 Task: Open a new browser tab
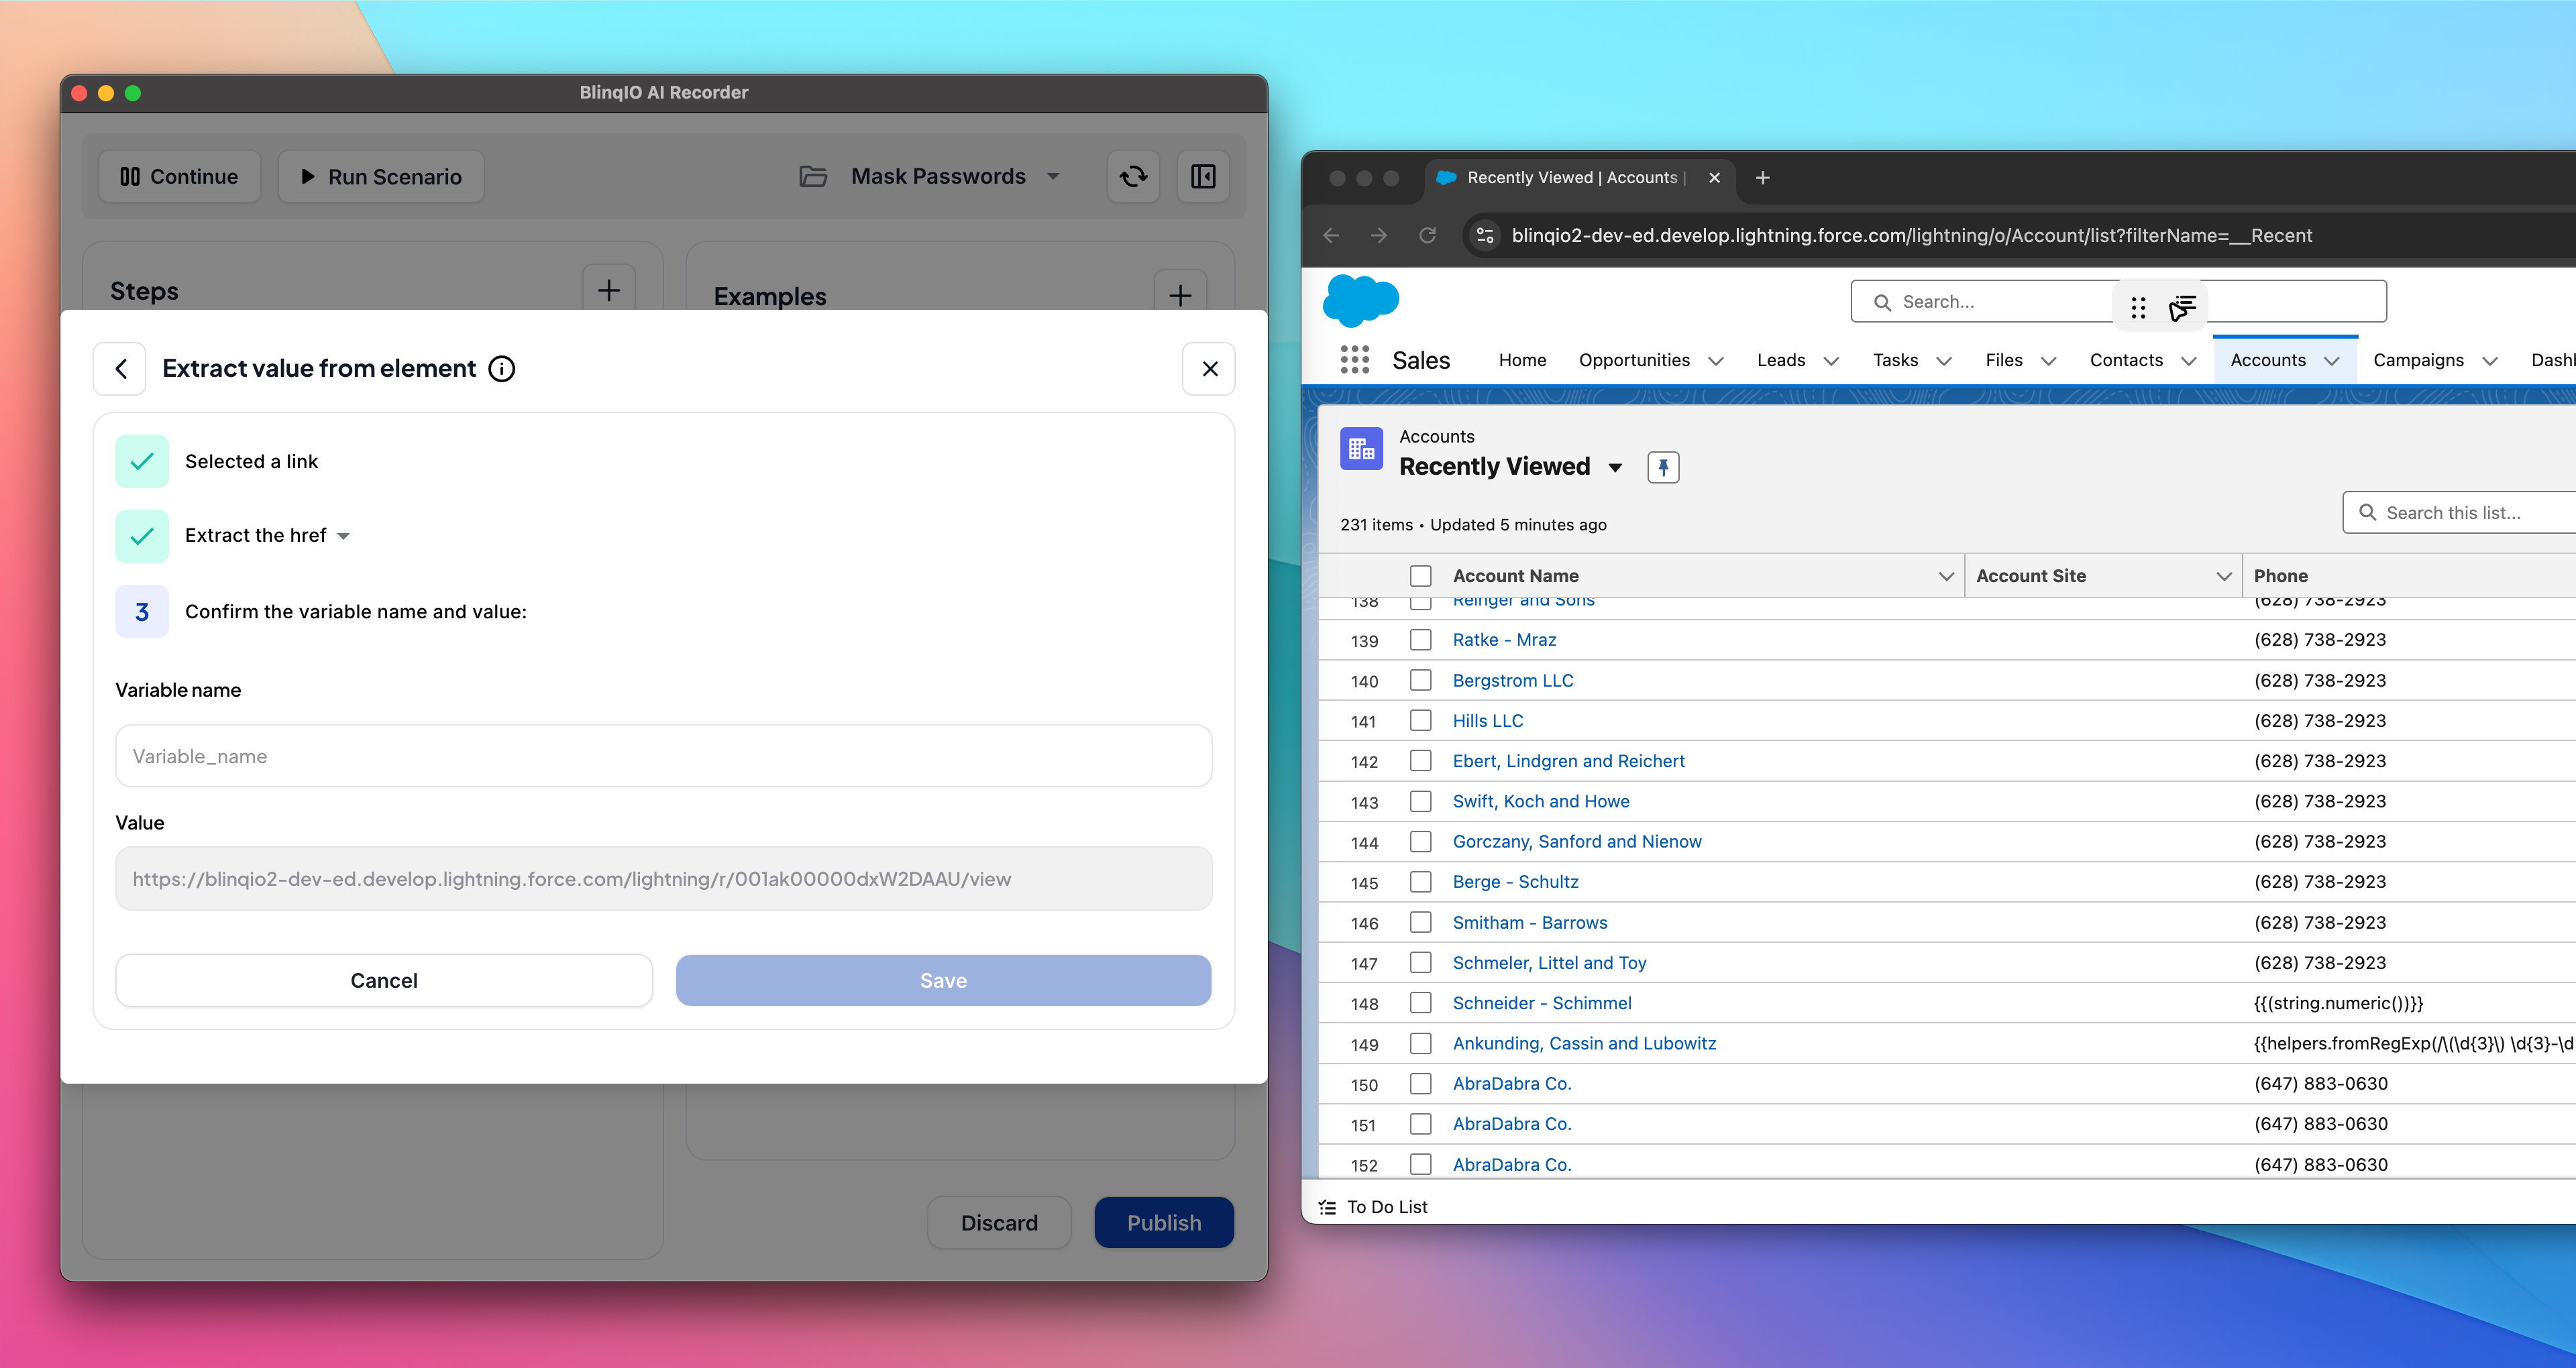1762,178
